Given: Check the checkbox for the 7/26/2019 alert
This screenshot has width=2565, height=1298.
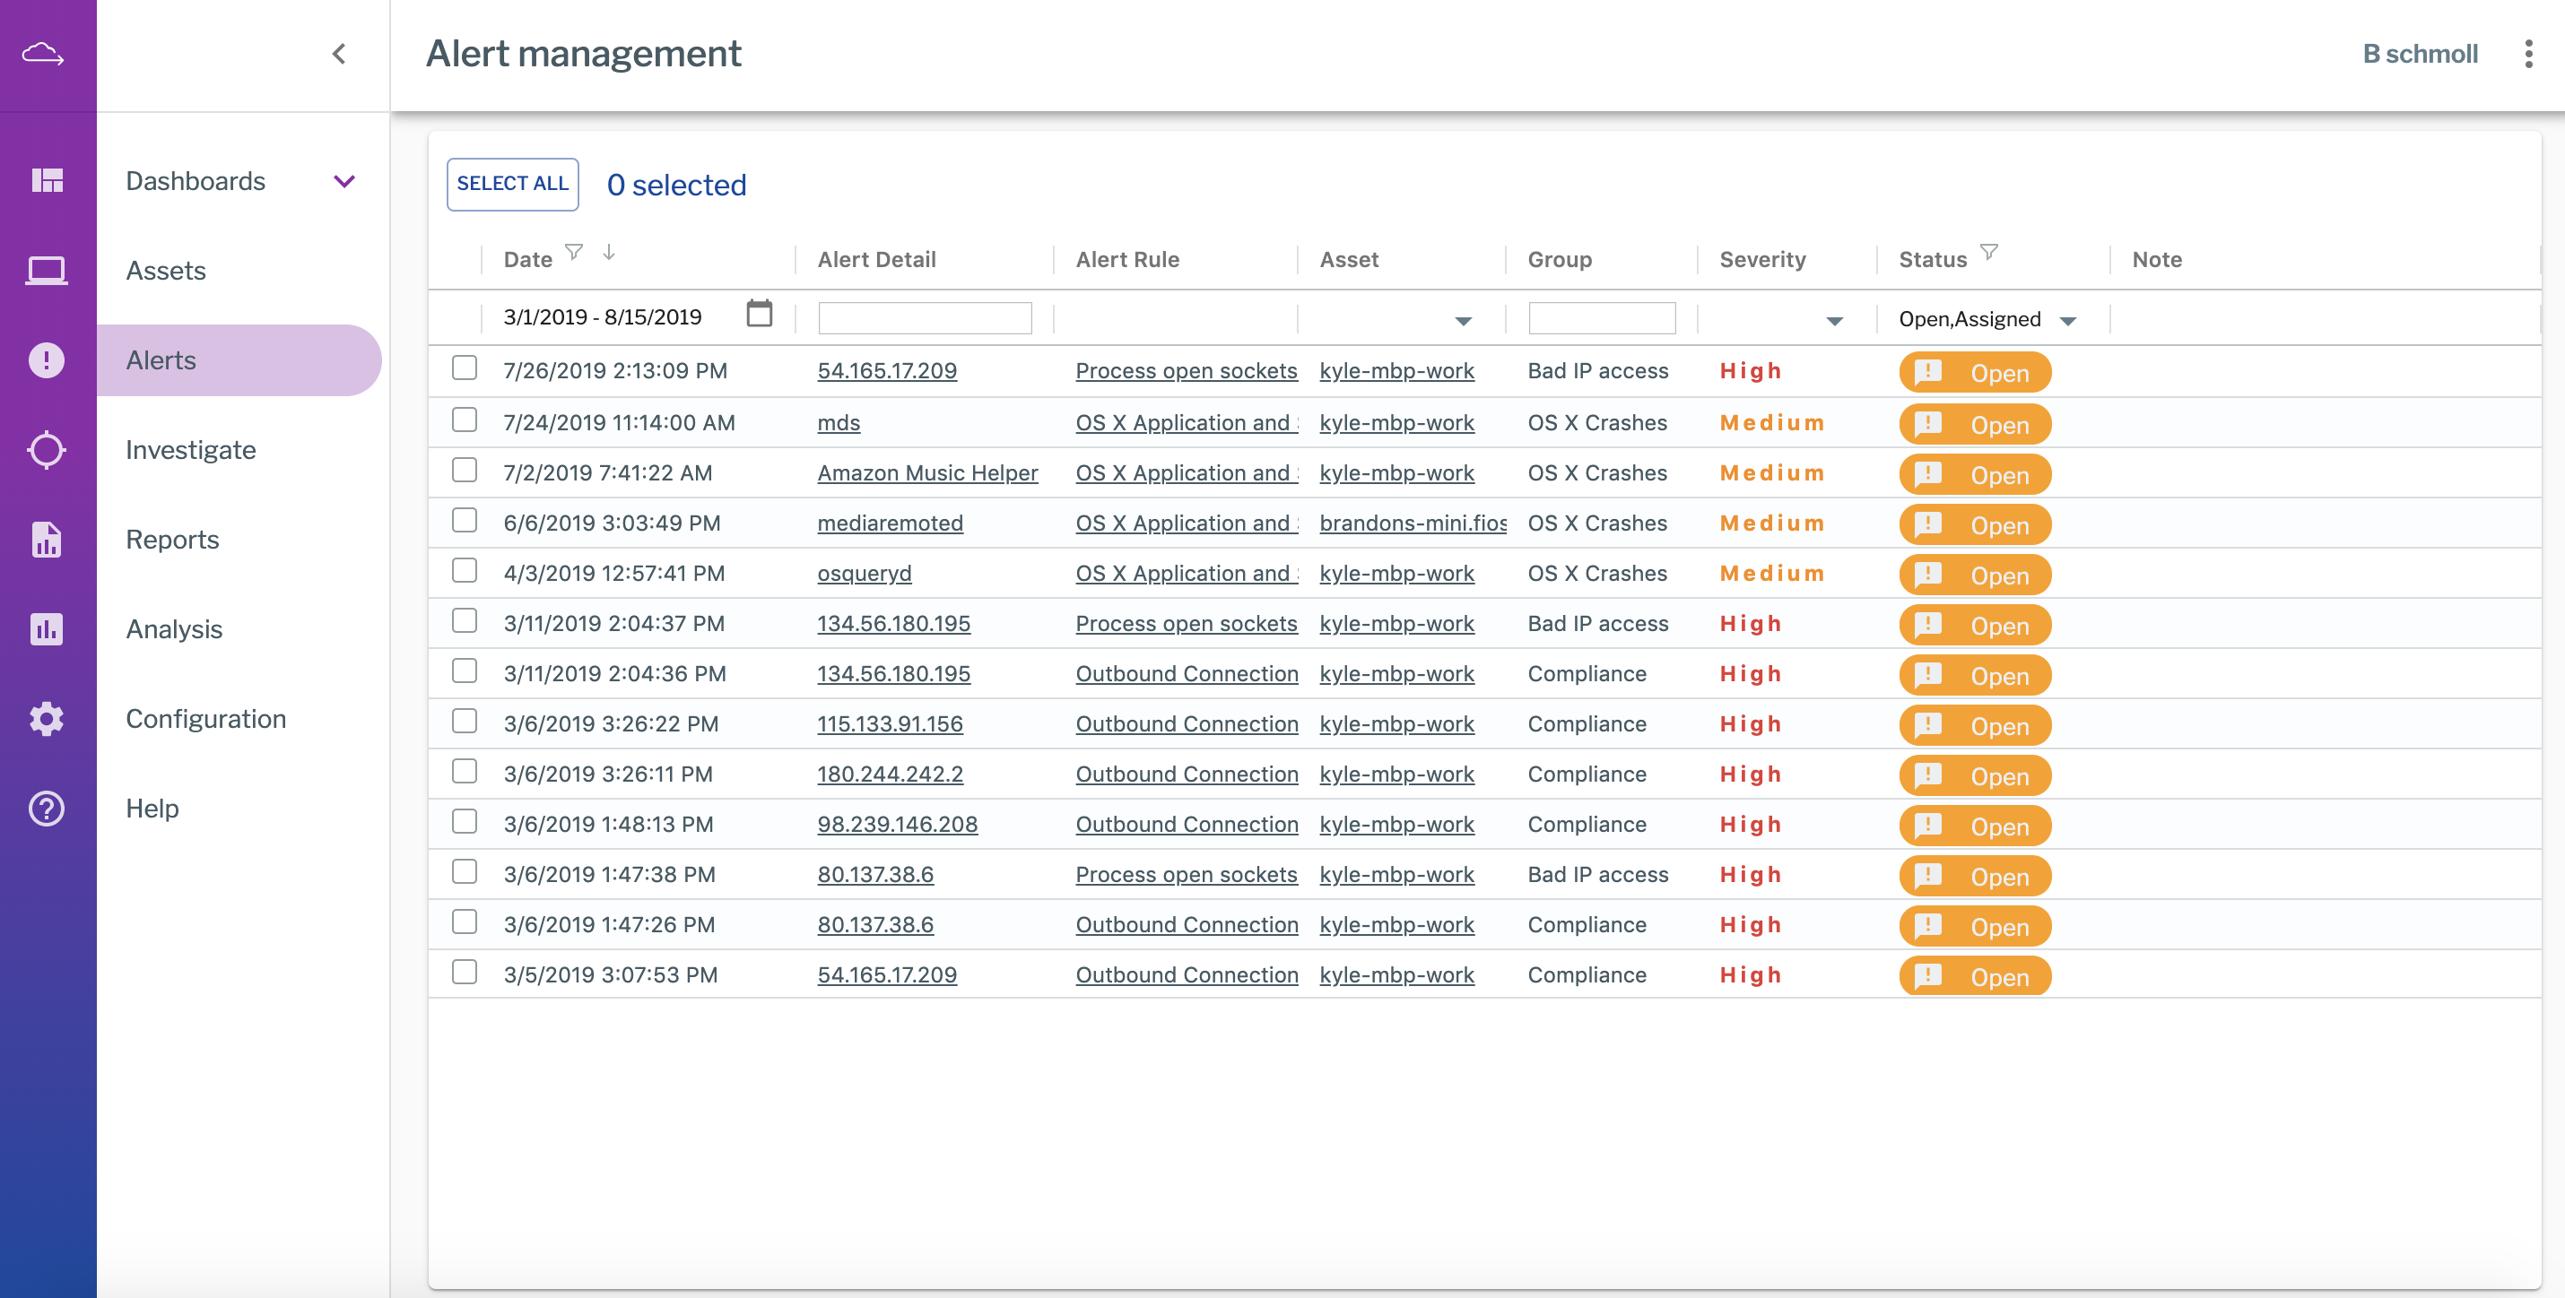Looking at the screenshot, I should (464, 368).
